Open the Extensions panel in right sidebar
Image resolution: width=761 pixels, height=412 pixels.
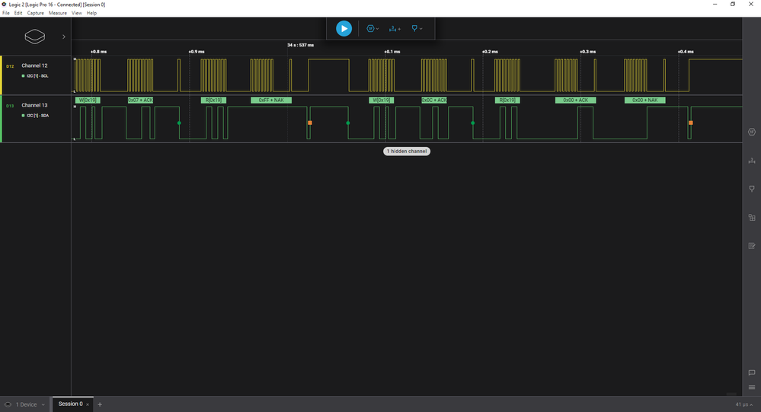click(x=751, y=217)
